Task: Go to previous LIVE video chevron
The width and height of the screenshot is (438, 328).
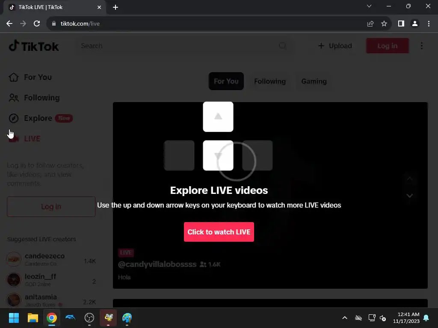Action: pyautogui.click(x=409, y=179)
